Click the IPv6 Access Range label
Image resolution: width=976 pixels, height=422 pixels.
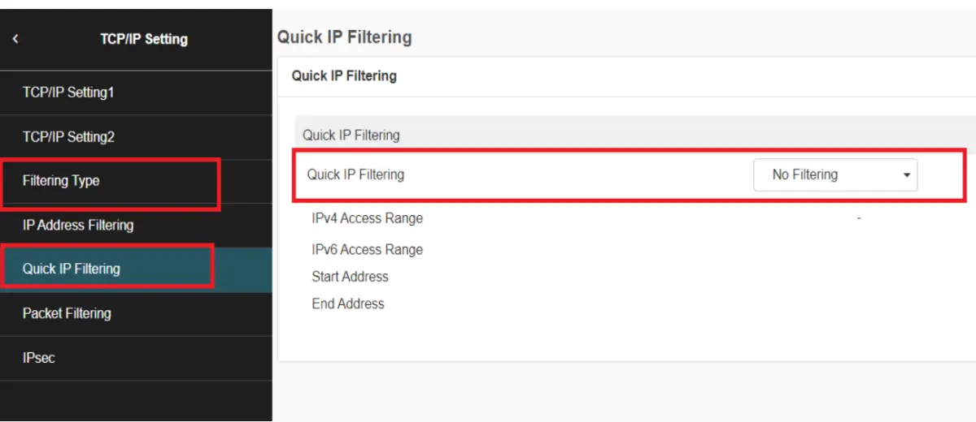(367, 249)
